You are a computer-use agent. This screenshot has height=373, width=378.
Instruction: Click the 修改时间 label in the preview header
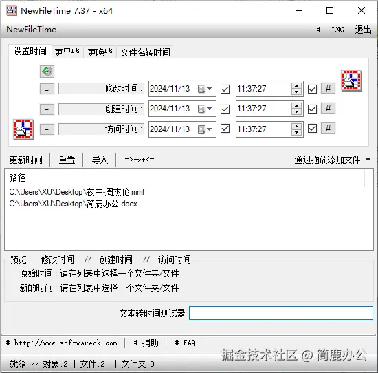click(57, 259)
